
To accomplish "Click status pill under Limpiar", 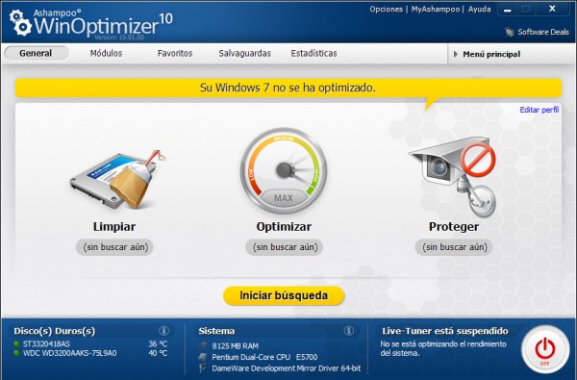I will (x=114, y=247).
